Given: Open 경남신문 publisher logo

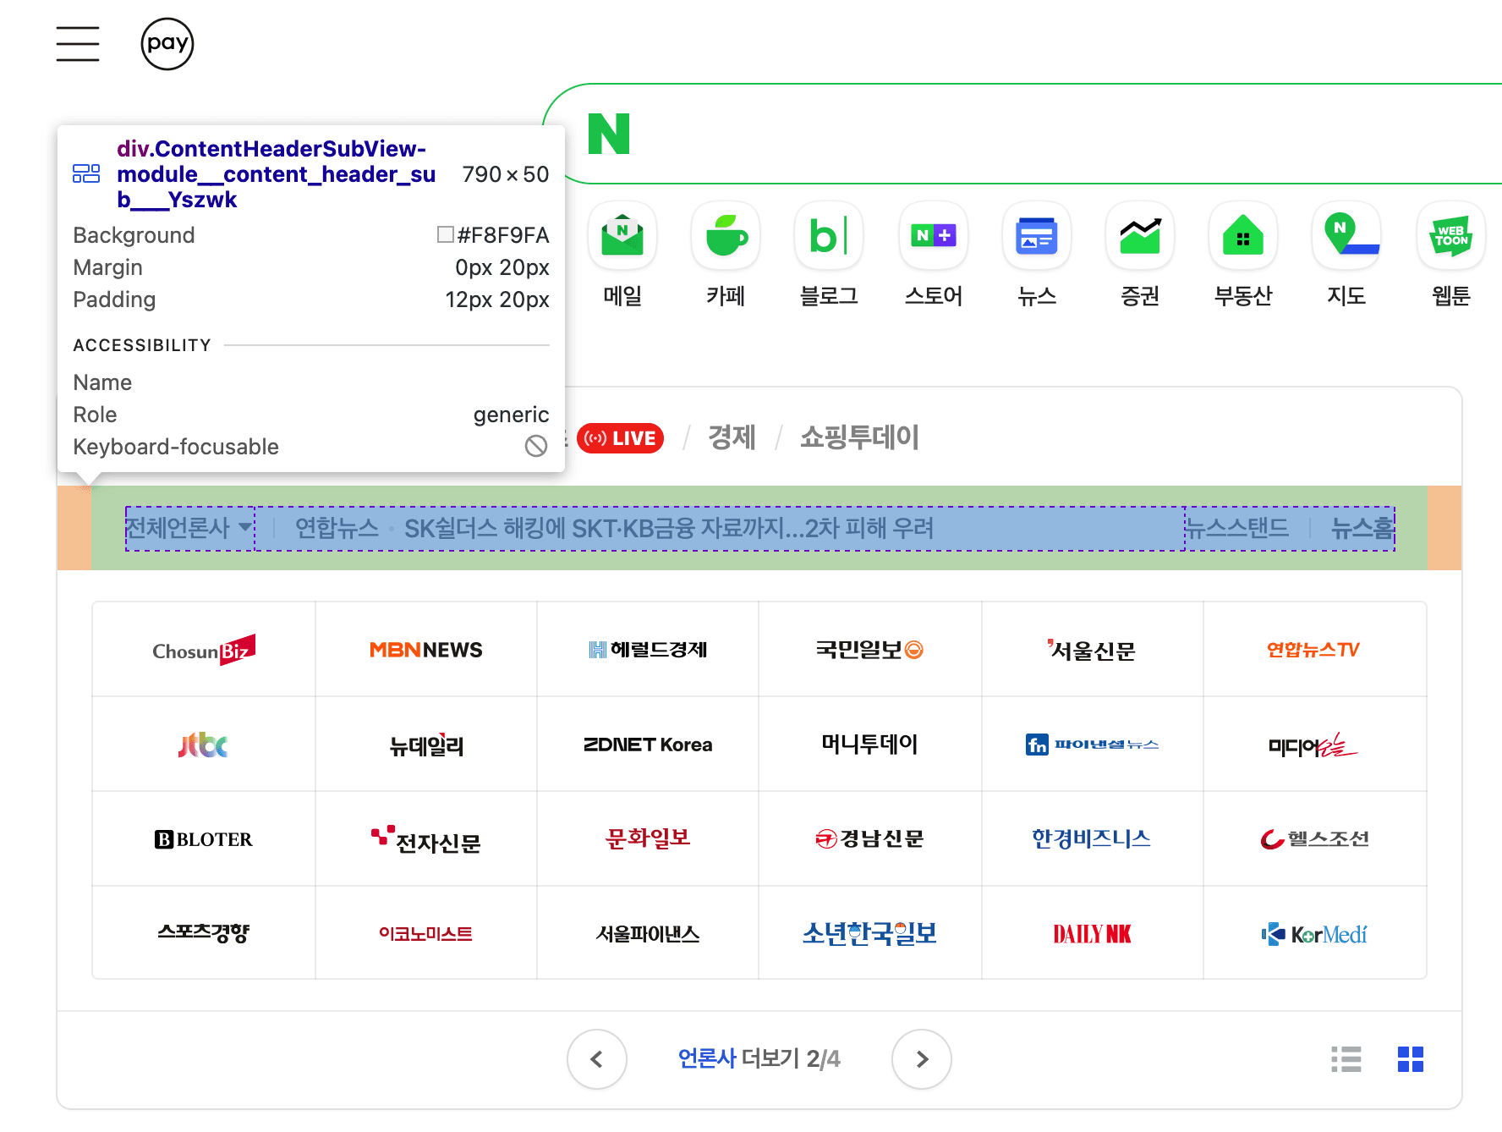Looking at the screenshot, I should (869, 839).
